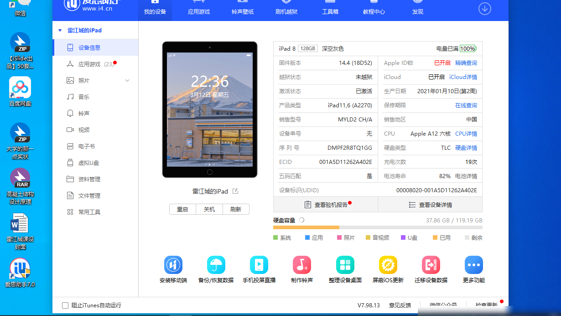Switch to 工具箱 tab
Viewport: 561px width, 316px height.
[x=330, y=10]
